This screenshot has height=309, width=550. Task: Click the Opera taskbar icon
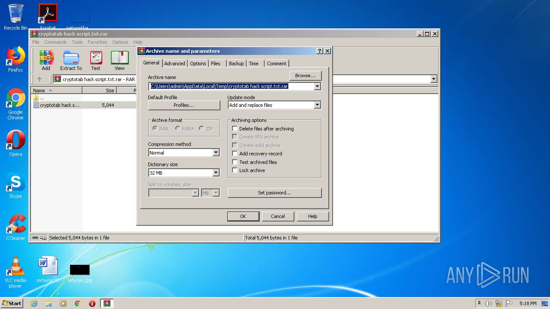tap(92, 303)
